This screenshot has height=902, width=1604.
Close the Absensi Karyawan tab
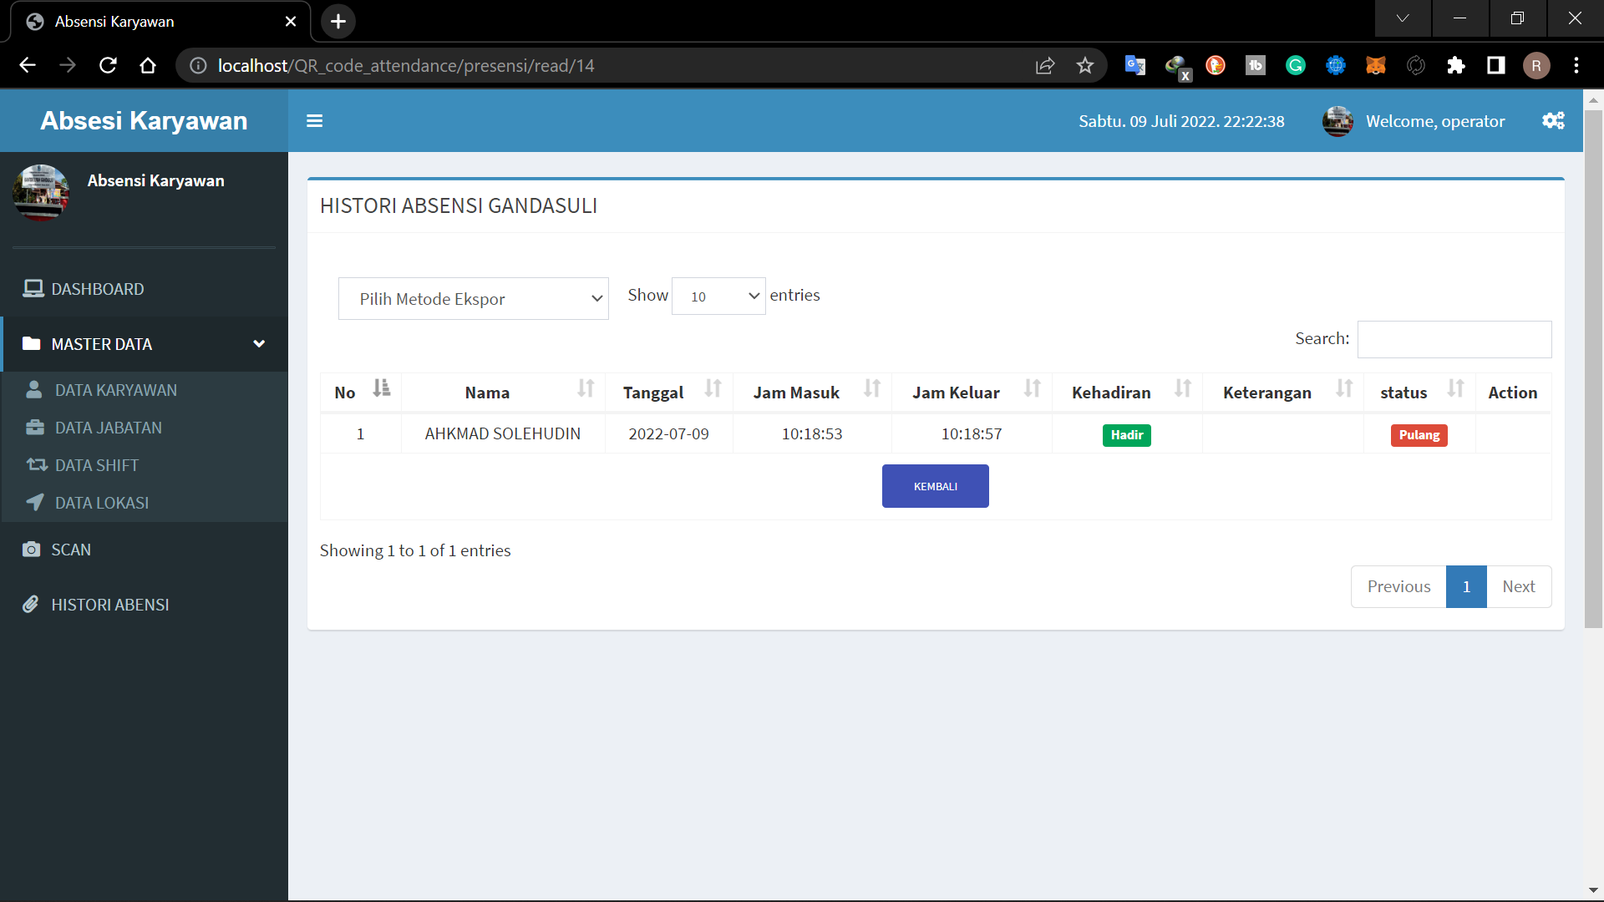(291, 22)
